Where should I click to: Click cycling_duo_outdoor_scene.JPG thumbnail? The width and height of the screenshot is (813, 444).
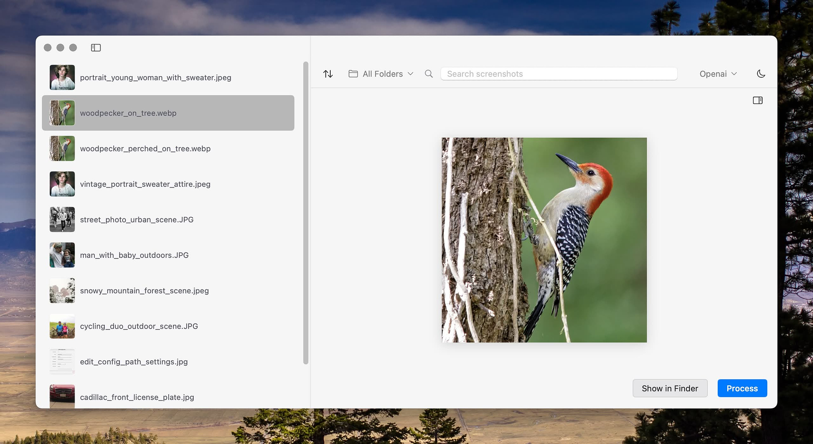tap(62, 326)
